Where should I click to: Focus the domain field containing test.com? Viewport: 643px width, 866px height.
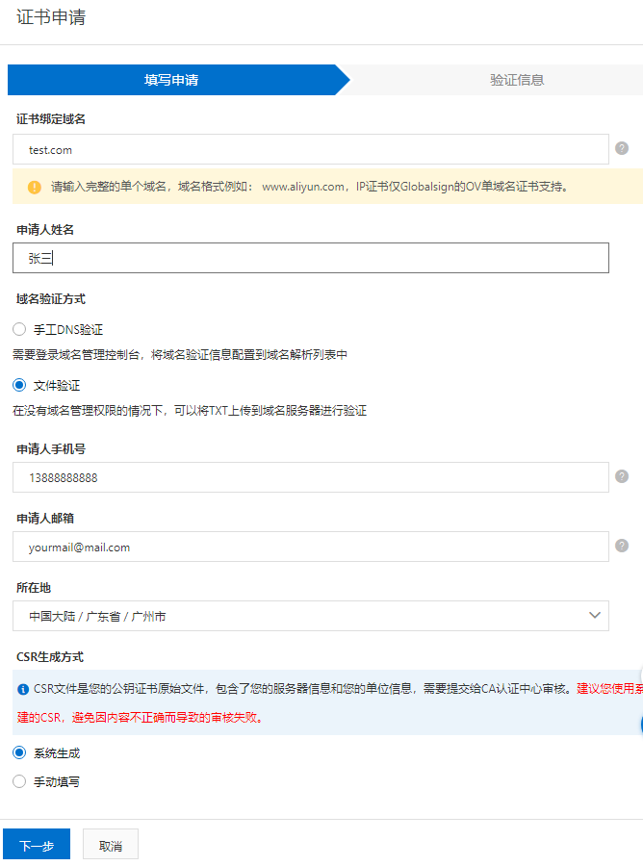[310, 150]
